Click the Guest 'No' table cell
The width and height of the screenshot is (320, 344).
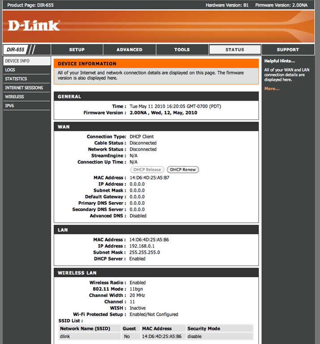coord(131,336)
